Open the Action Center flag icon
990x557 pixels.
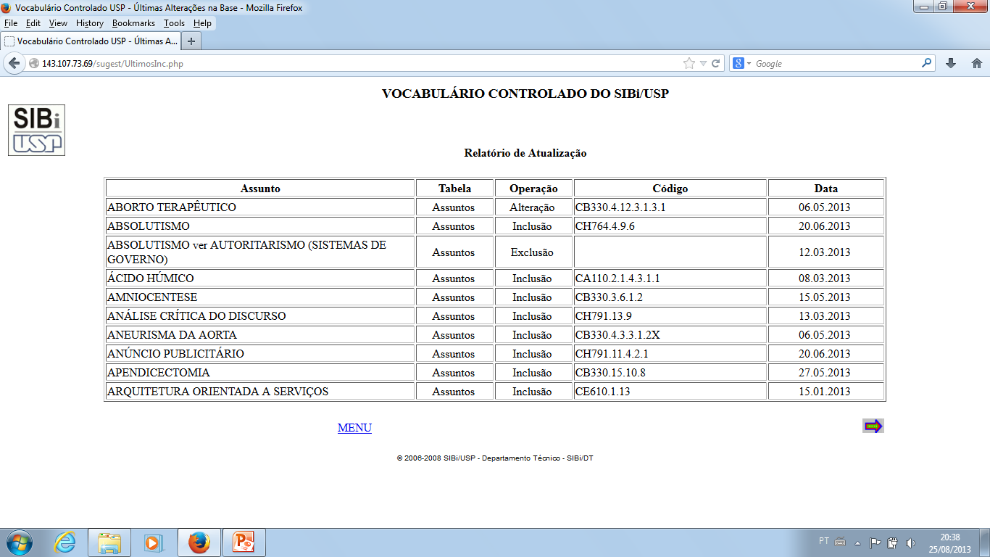(875, 542)
